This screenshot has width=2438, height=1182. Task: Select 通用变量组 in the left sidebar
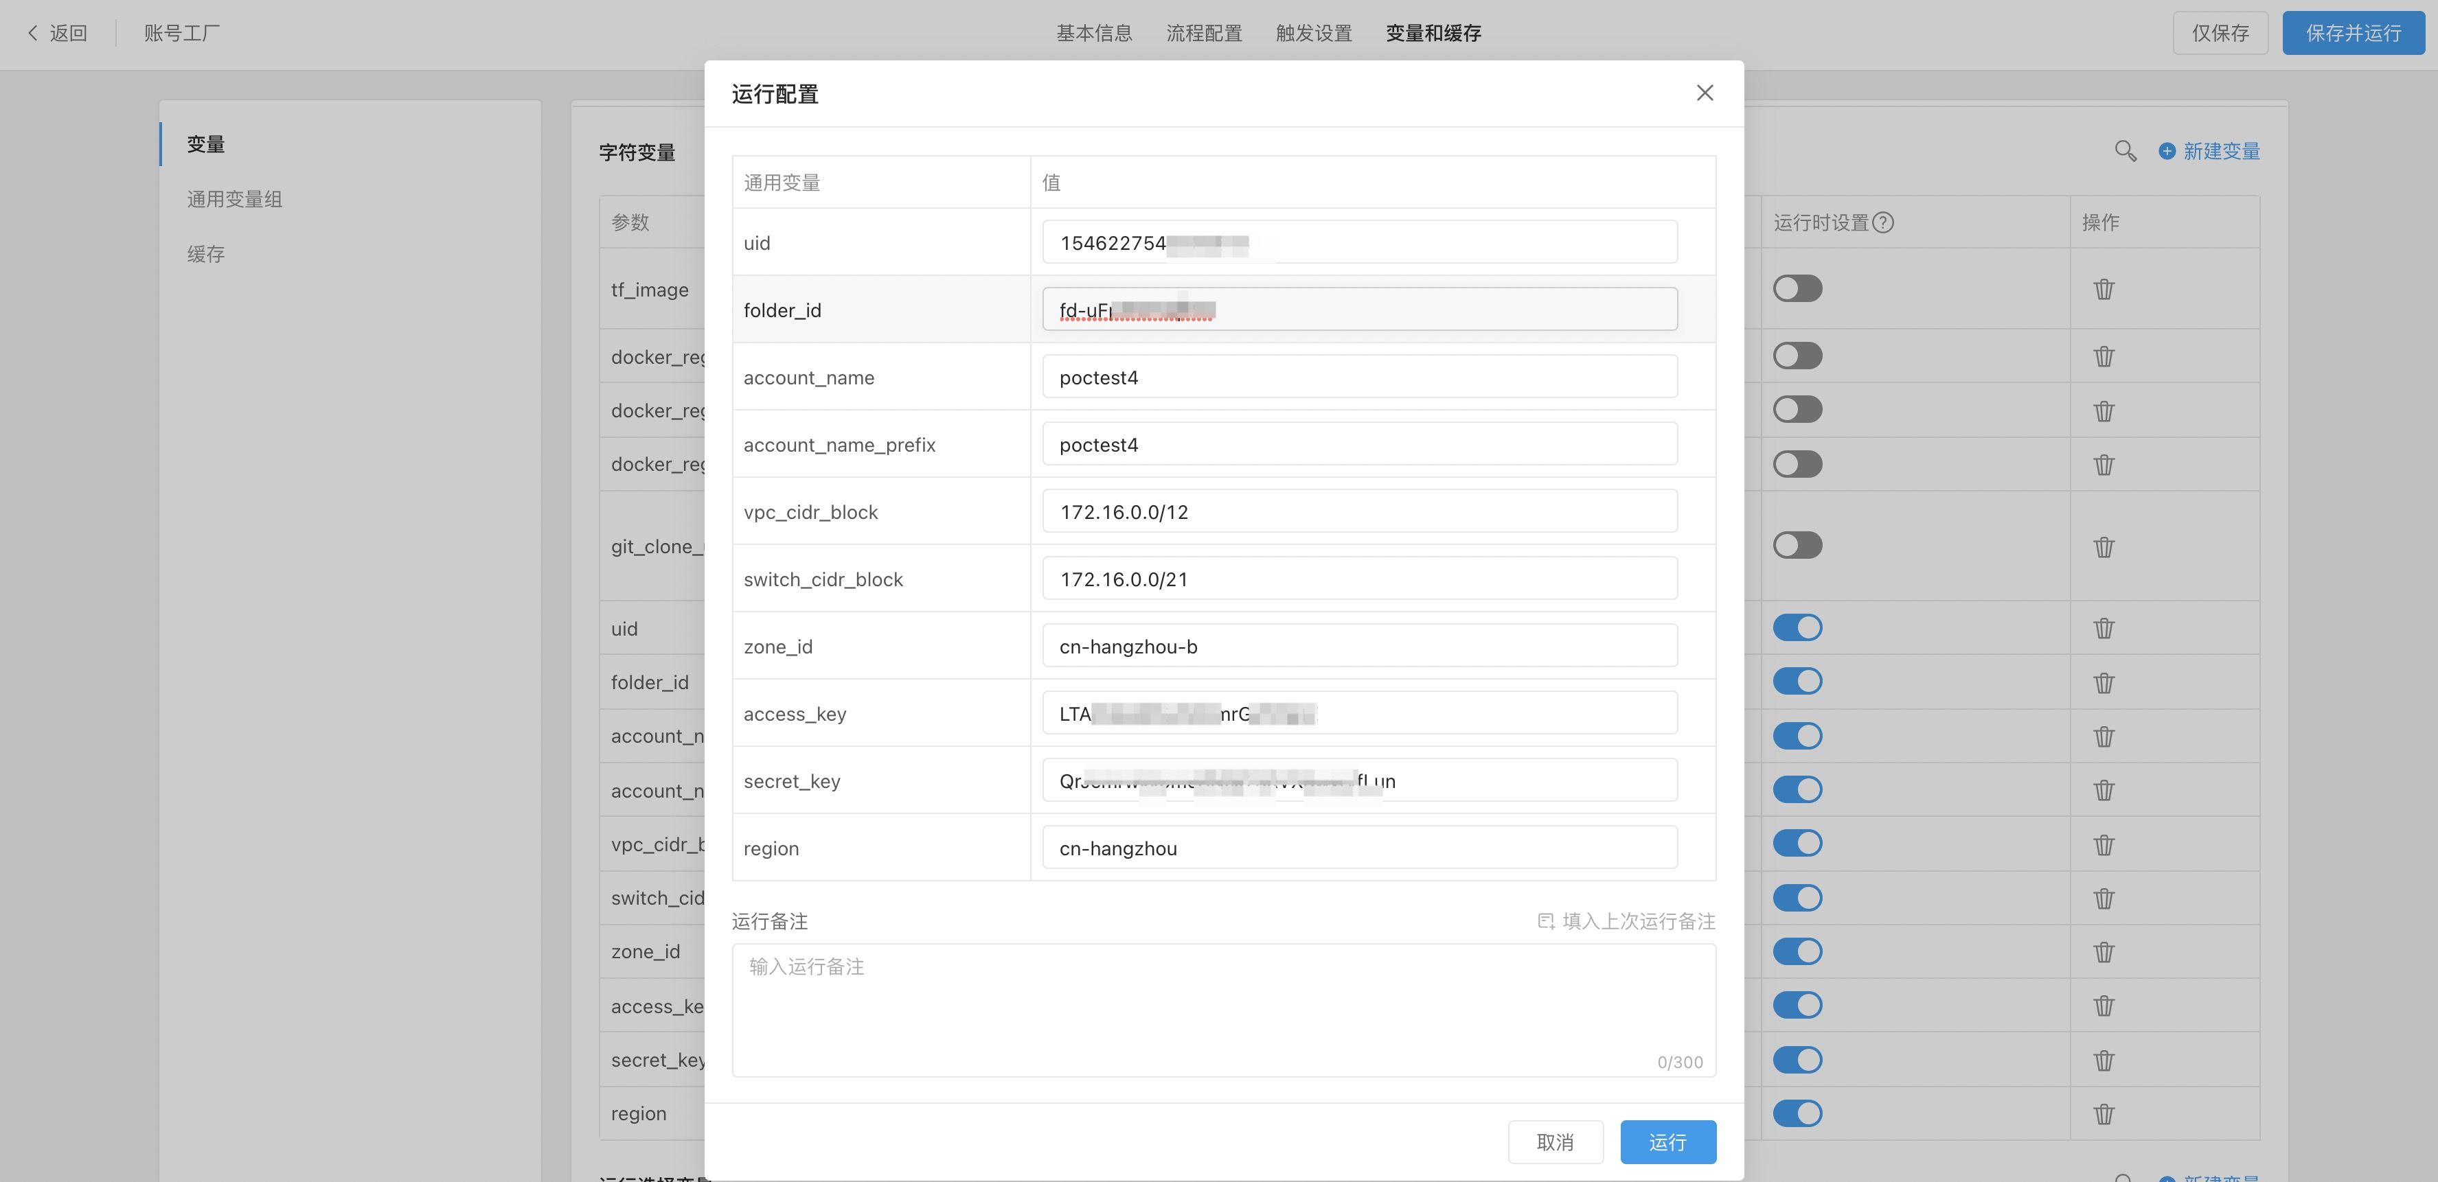[x=233, y=200]
